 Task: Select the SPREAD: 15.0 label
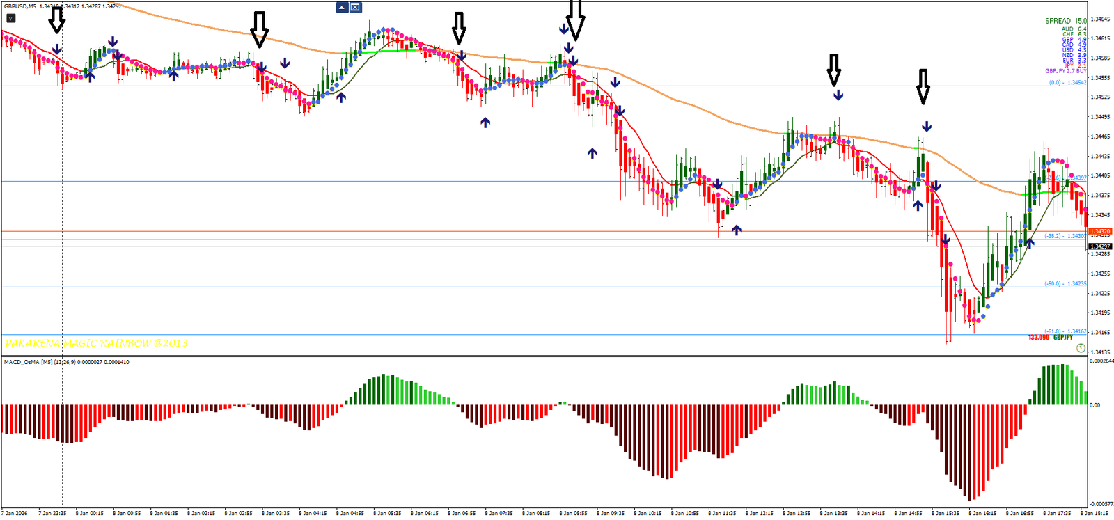[1065, 21]
